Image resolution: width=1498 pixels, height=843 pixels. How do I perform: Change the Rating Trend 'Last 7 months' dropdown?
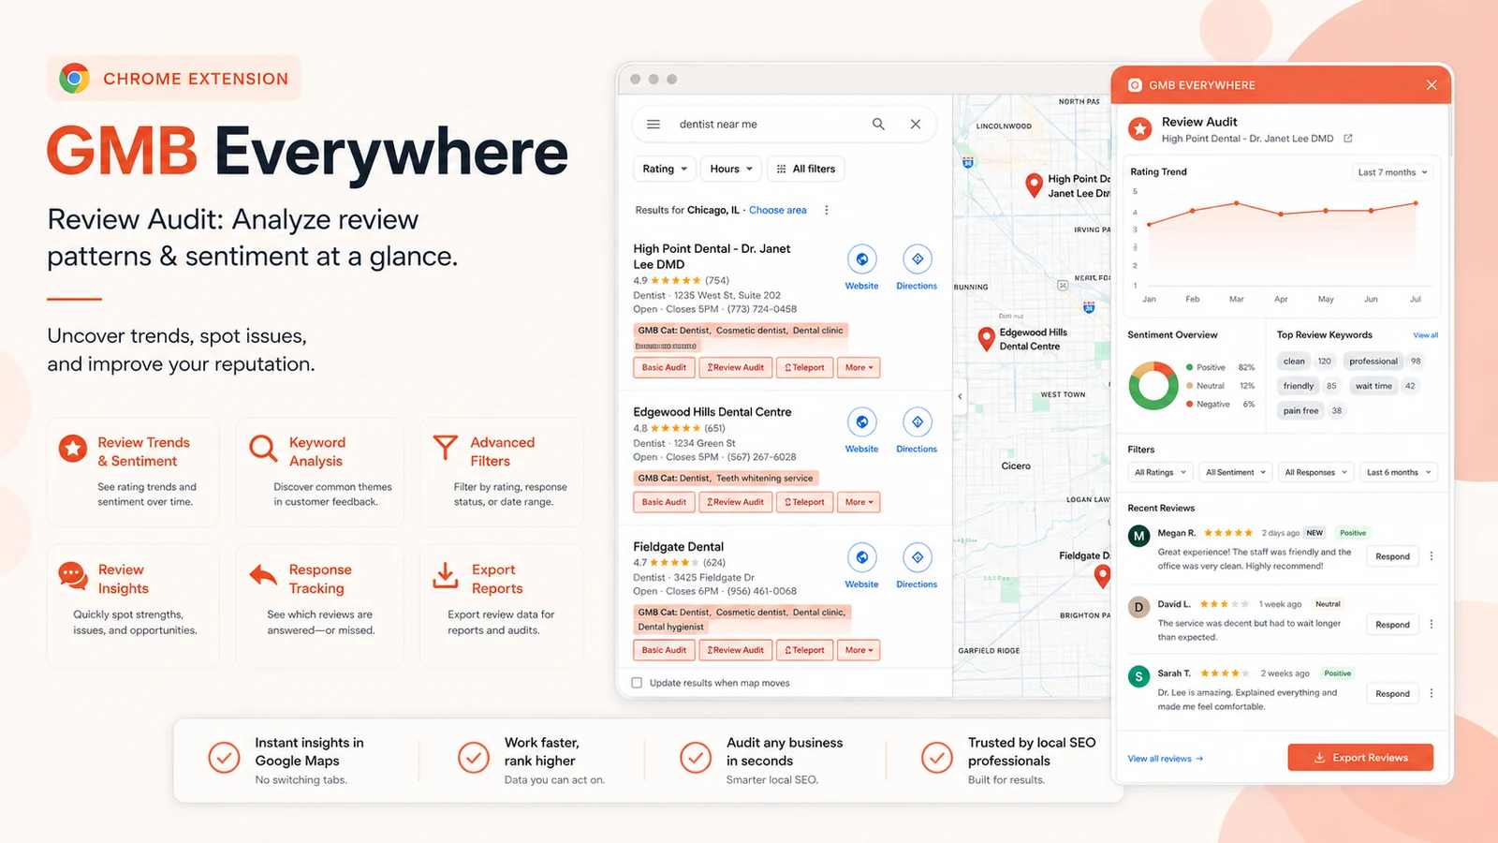(x=1392, y=172)
